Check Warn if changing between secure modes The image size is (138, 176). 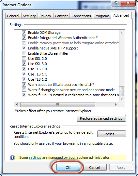(x=24, y=90)
